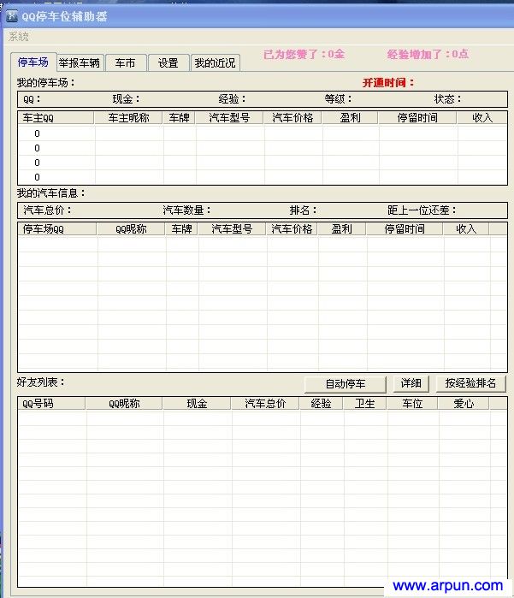Open the 系统 menu
The width and height of the screenshot is (514, 598).
pos(19,37)
